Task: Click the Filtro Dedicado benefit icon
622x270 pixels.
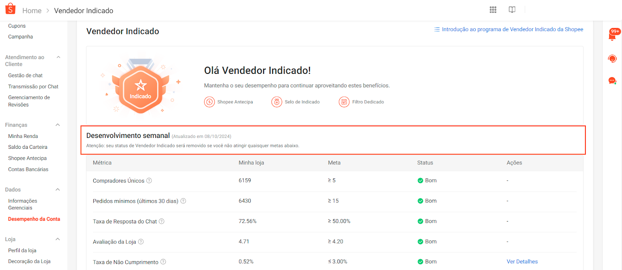Action: click(344, 102)
